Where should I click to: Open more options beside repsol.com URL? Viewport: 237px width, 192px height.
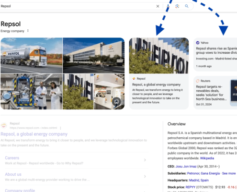(x=60, y=128)
